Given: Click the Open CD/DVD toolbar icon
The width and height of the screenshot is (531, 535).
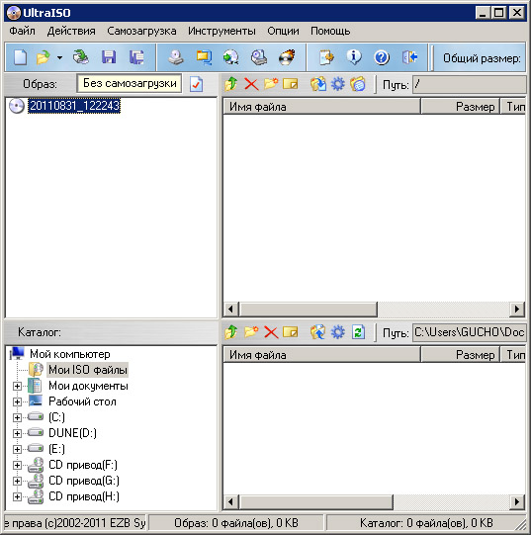Looking at the screenshot, I should (x=81, y=57).
